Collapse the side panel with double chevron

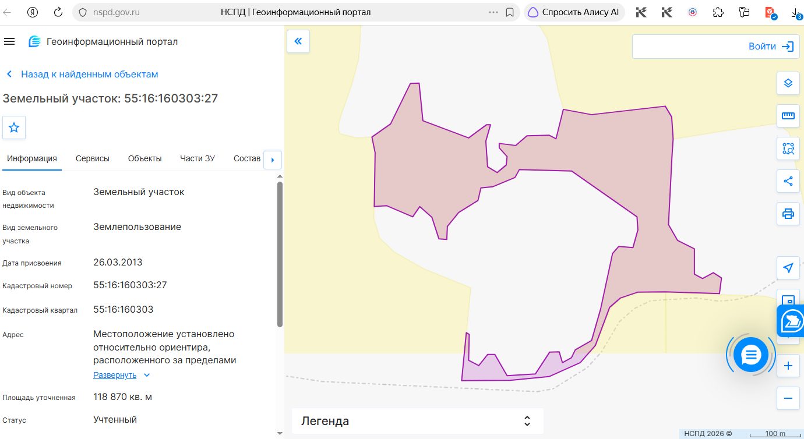[x=298, y=41]
